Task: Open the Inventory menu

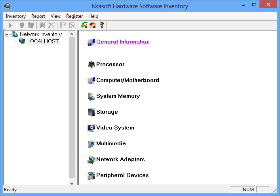Action: pos(16,16)
